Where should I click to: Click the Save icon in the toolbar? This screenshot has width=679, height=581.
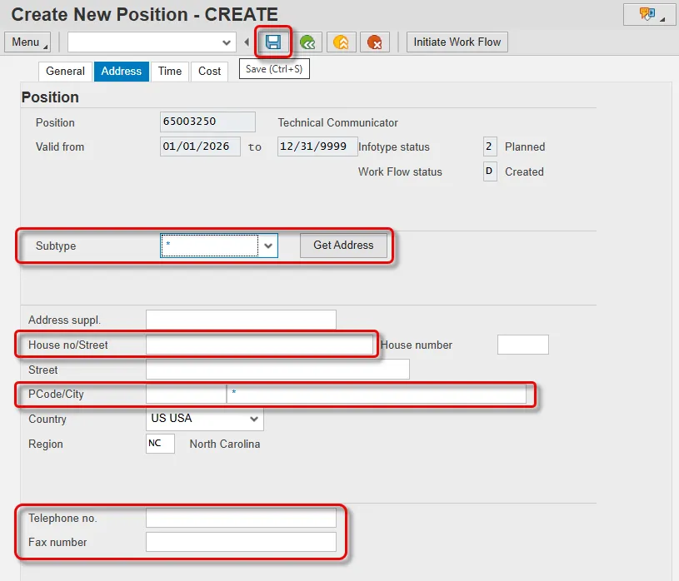(273, 42)
